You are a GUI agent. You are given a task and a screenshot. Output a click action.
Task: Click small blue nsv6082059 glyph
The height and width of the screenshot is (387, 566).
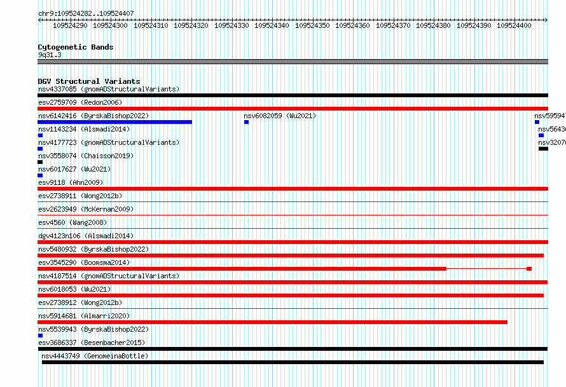pyautogui.click(x=247, y=122)
